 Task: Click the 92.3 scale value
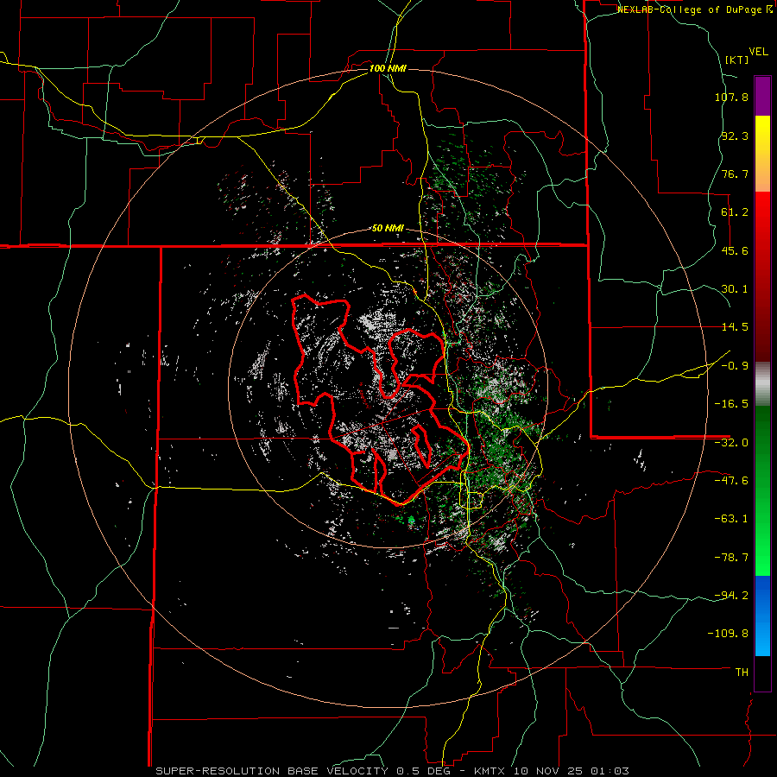pyautogui.click(x=735, y=136)
